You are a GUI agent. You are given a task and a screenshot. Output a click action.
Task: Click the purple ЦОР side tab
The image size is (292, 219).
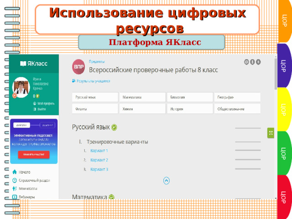click(284, 66)
